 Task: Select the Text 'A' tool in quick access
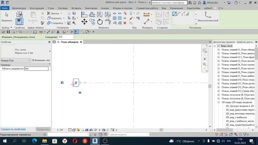(58, 32)
